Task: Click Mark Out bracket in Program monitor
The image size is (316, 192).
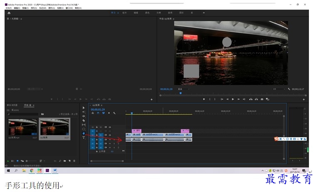Action: tap(215, 99)
